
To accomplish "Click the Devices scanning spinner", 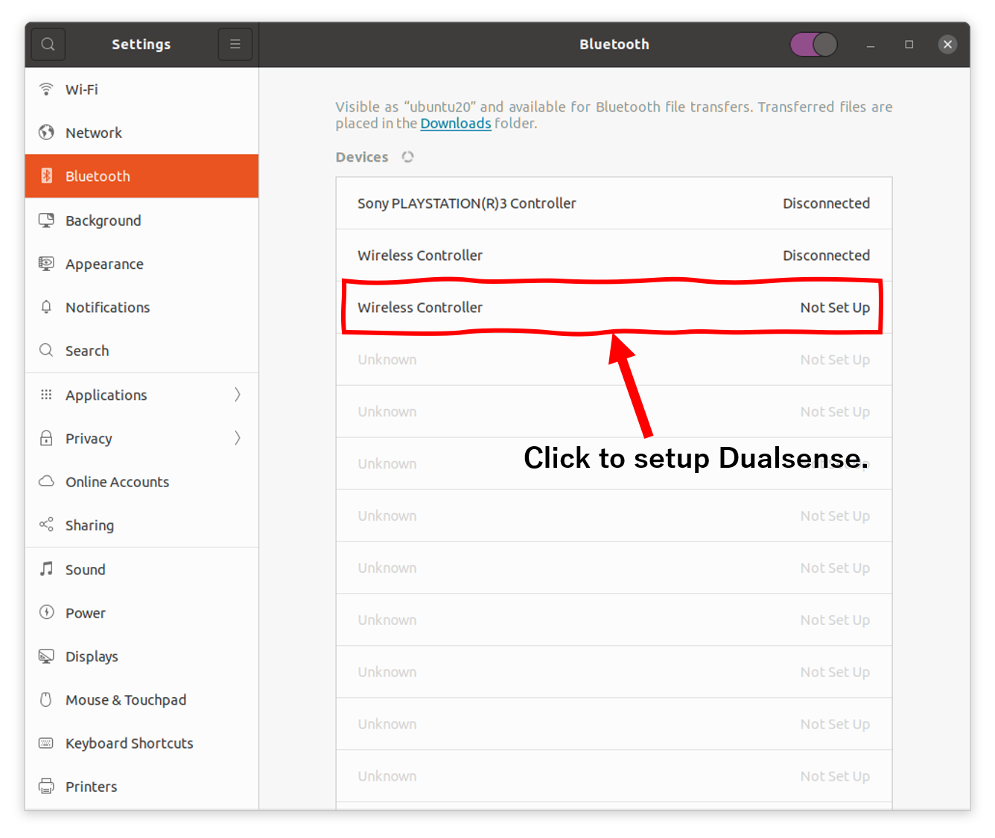I will pyautogui.click(x=407, y=157).
